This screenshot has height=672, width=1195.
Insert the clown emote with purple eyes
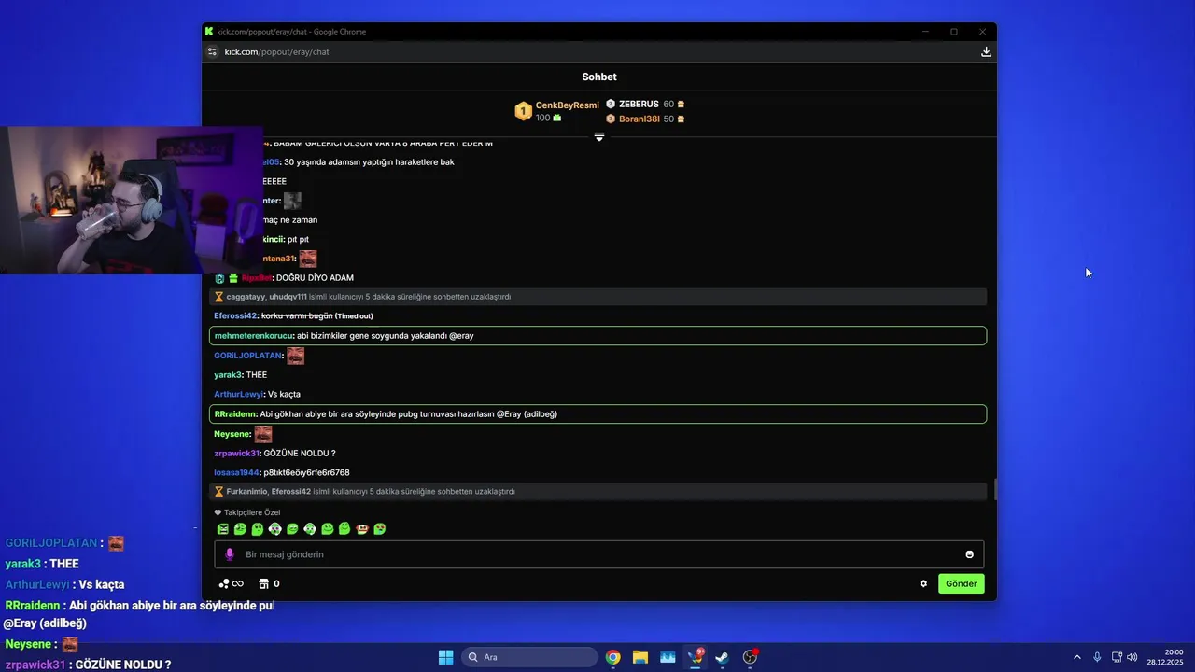(x=275, y=529)
